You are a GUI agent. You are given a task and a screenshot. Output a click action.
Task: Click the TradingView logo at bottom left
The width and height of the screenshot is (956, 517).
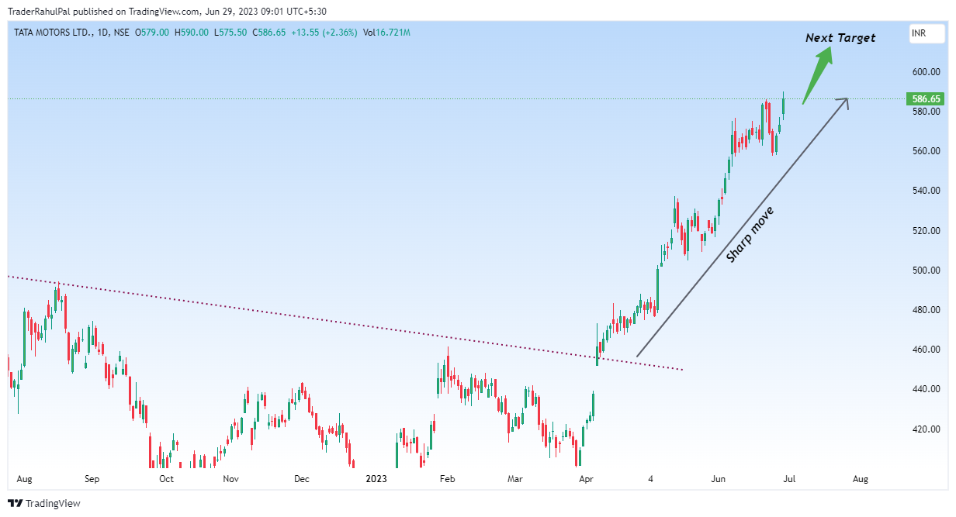click(x=44, y=504)
